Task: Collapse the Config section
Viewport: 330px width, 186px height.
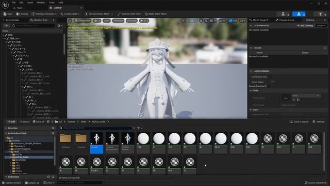Action: (x=251, y=90)
